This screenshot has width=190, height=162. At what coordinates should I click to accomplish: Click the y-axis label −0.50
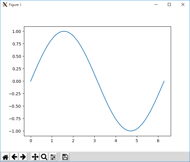coord(15,106)
